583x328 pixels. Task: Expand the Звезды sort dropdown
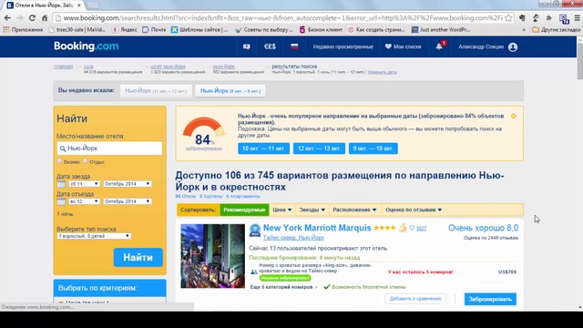click(312, 210)
